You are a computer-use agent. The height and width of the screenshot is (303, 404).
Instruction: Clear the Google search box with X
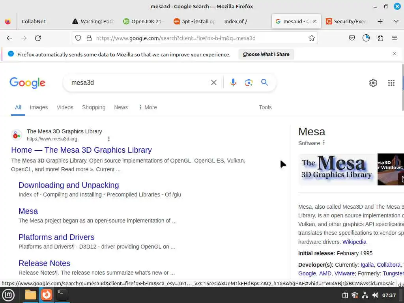point(213,82)
